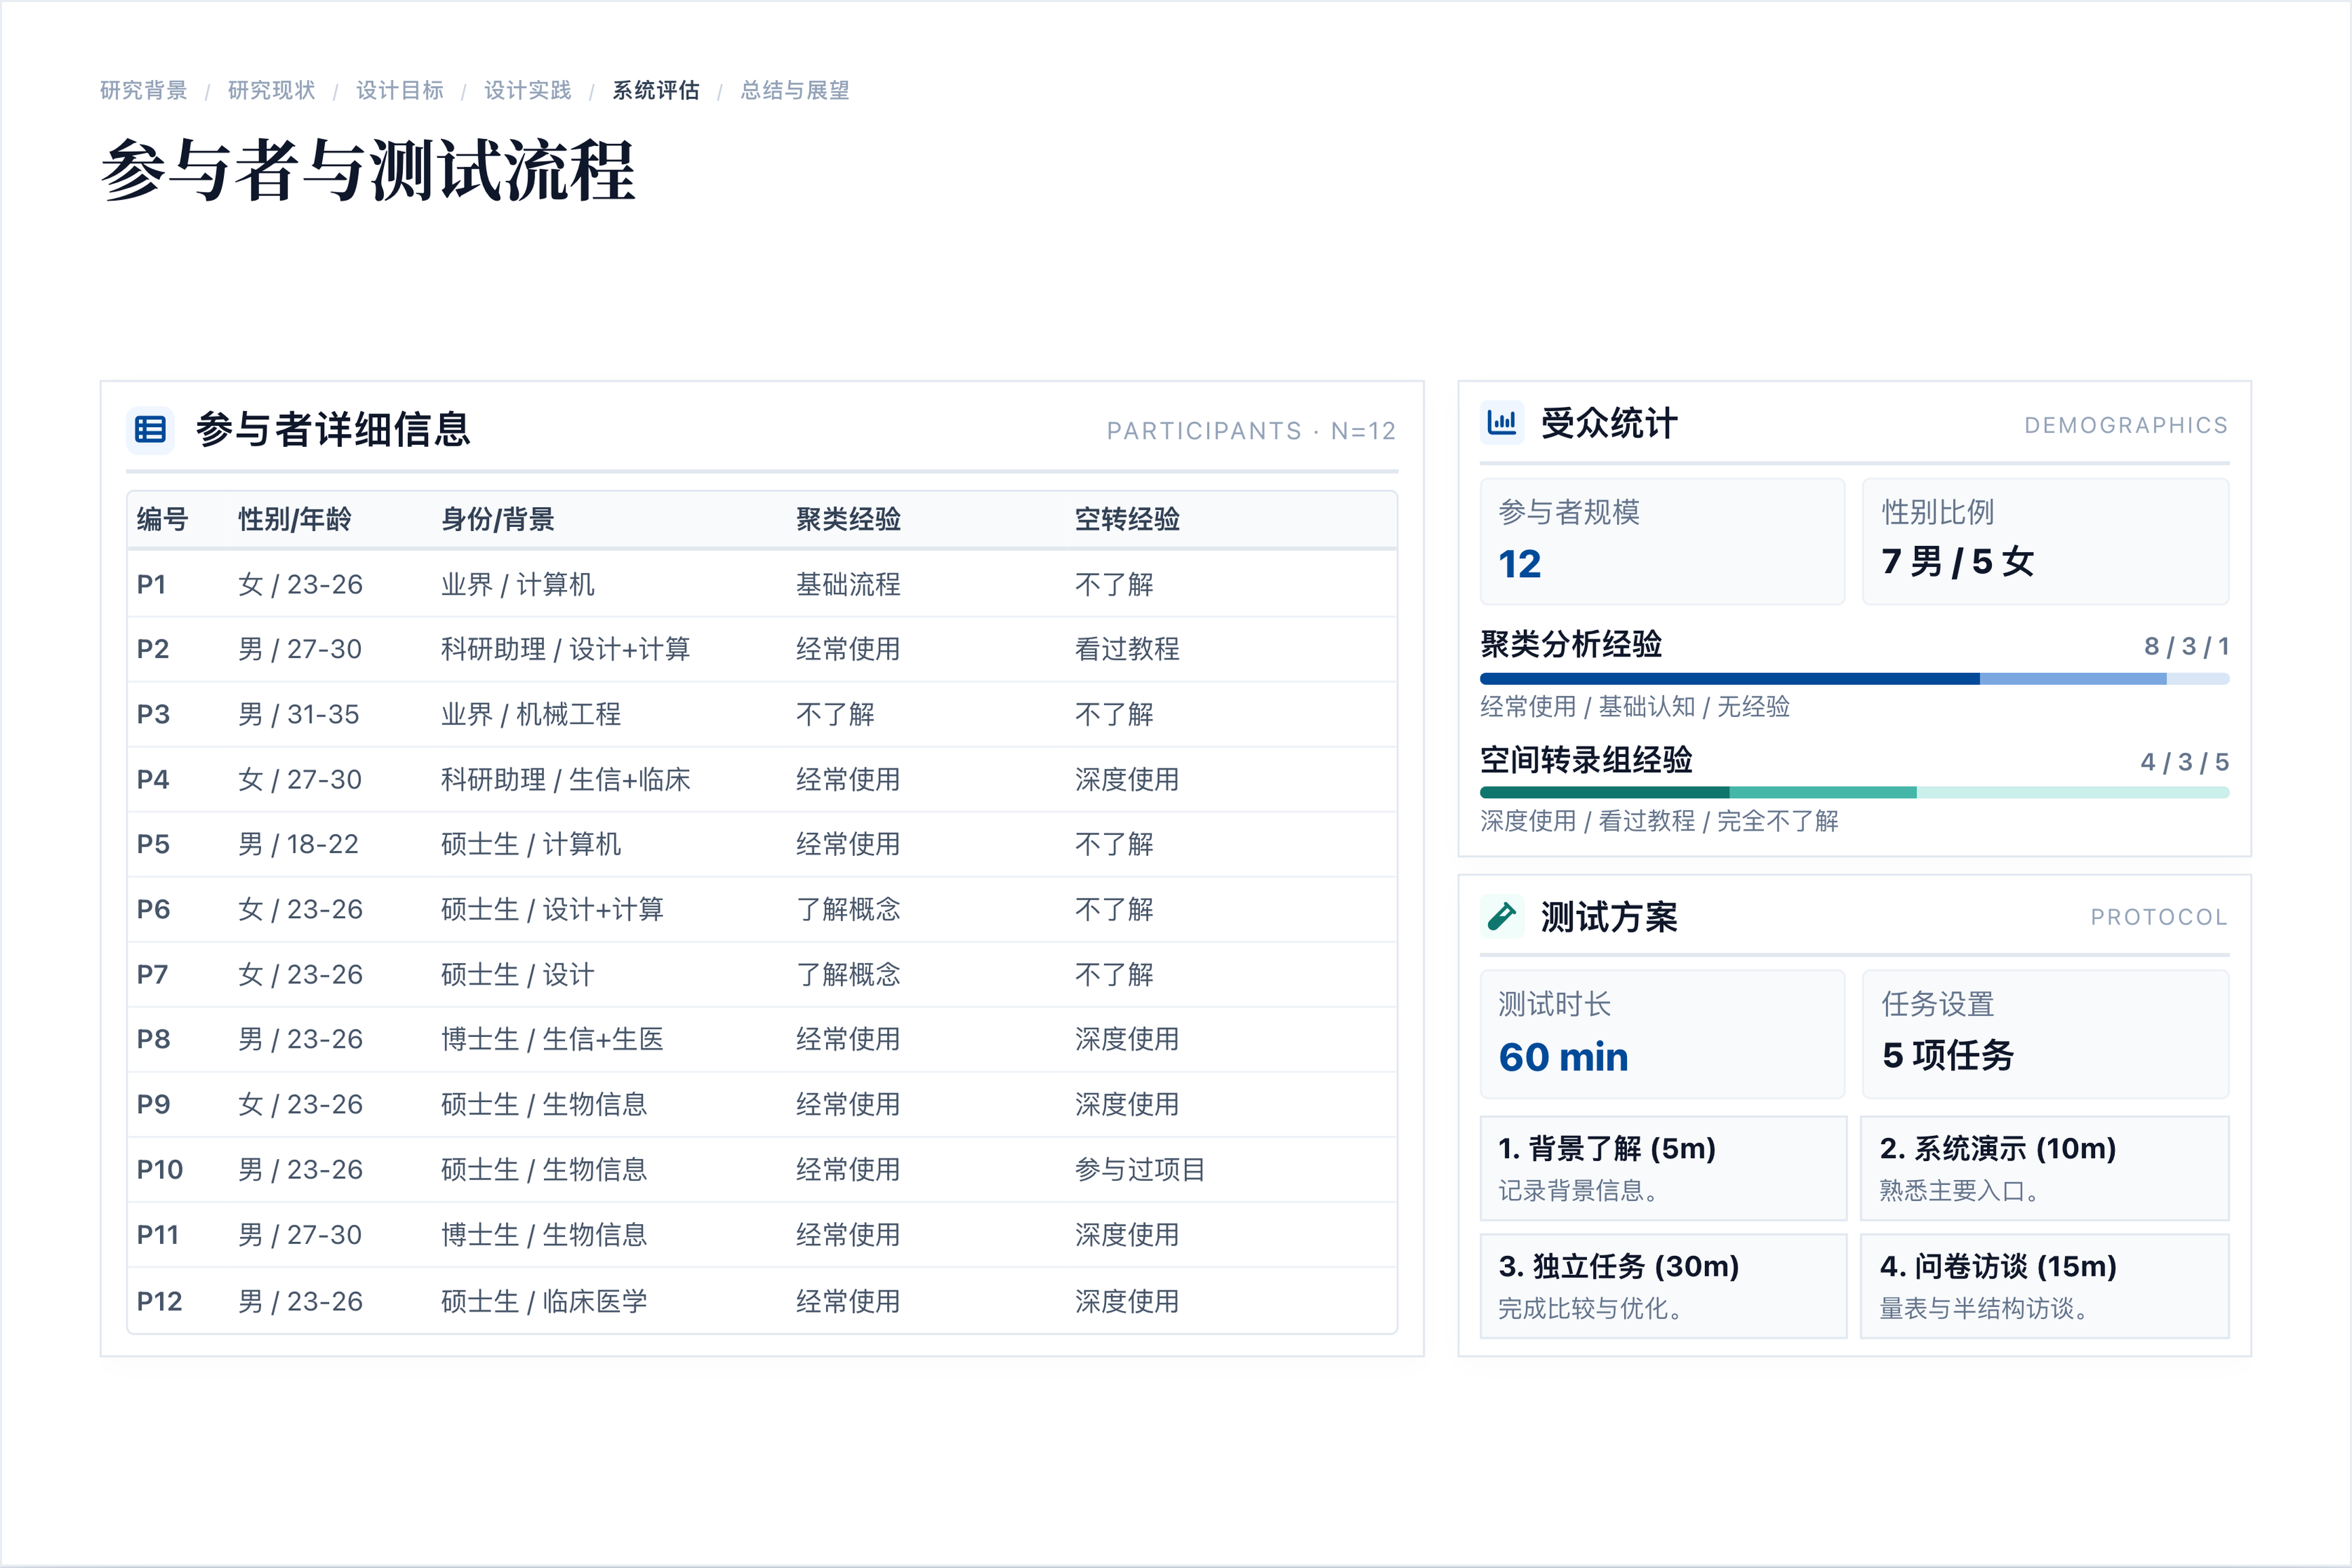Click the 性别/年龄 column header
2352x1568 pixels.
tap(295, 519)
